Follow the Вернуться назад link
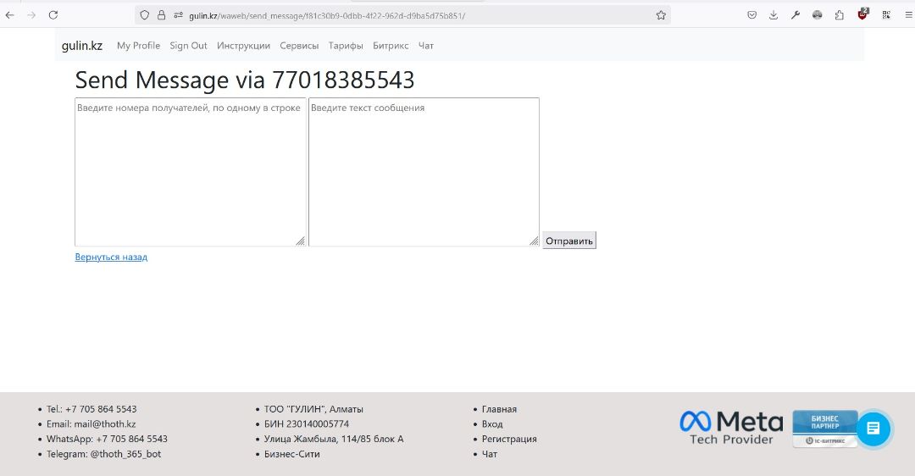915x476 pixels. click(x=111, y=257)
